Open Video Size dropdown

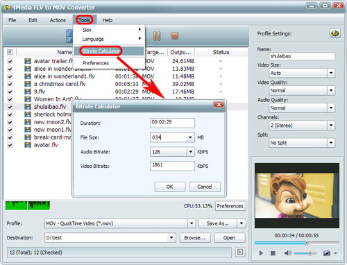(x=331, y=73)
